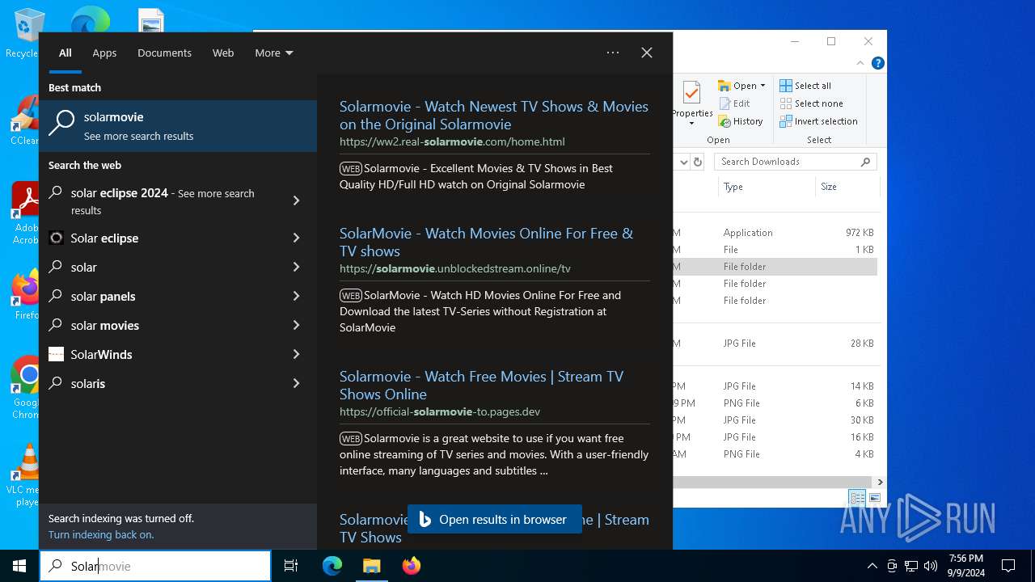The image size is (1035, 582).
Task: Open the volume control in tray
Action: (x=931, y=566)
